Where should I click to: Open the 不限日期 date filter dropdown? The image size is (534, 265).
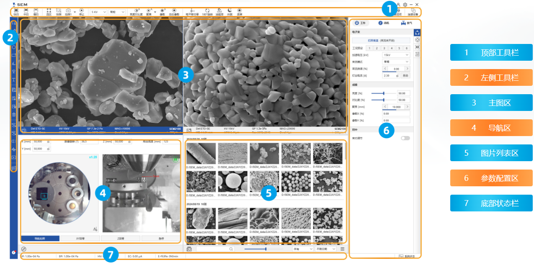click(x=326, y=249)
